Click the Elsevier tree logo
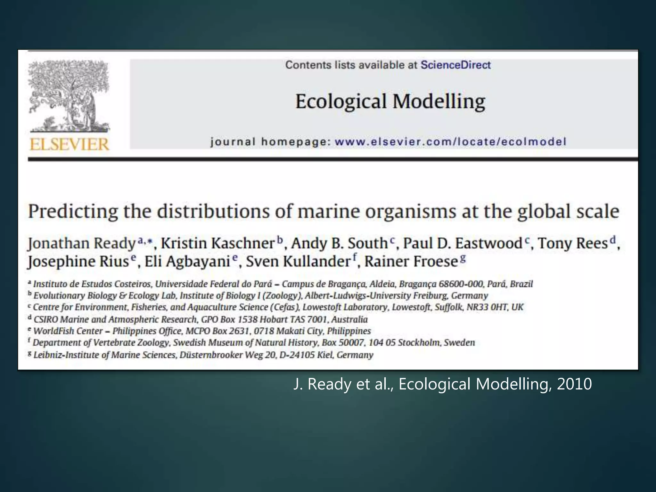This screenshot has height=492, width=656. [69, 97]
